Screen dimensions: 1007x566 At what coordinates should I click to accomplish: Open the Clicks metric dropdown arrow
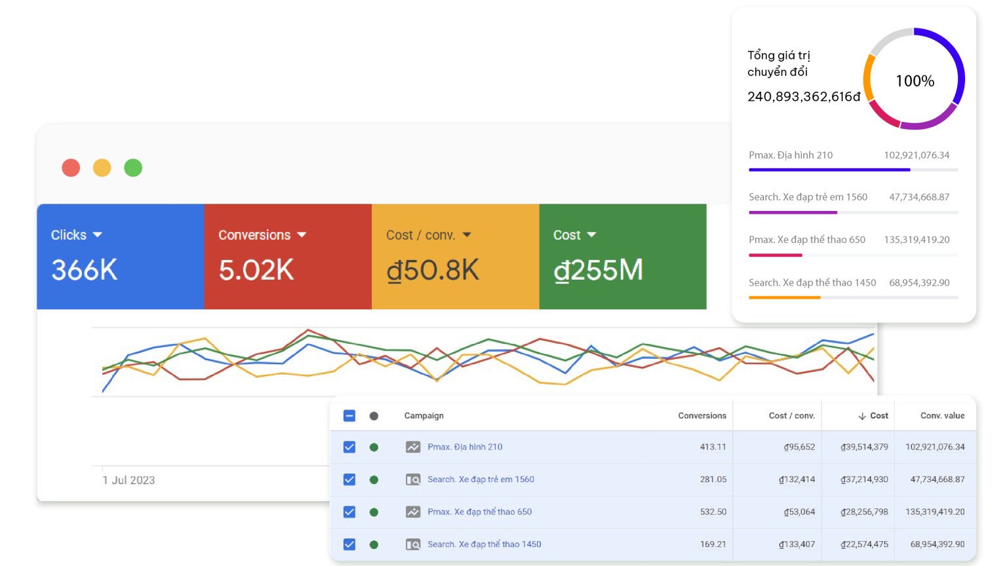pyautogui.click(x=98, y=235)
